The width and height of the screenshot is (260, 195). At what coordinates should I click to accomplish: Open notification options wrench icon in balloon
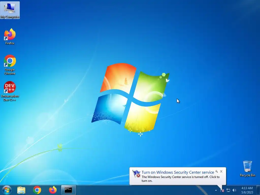pyautogui.click(x=217, y=171)
